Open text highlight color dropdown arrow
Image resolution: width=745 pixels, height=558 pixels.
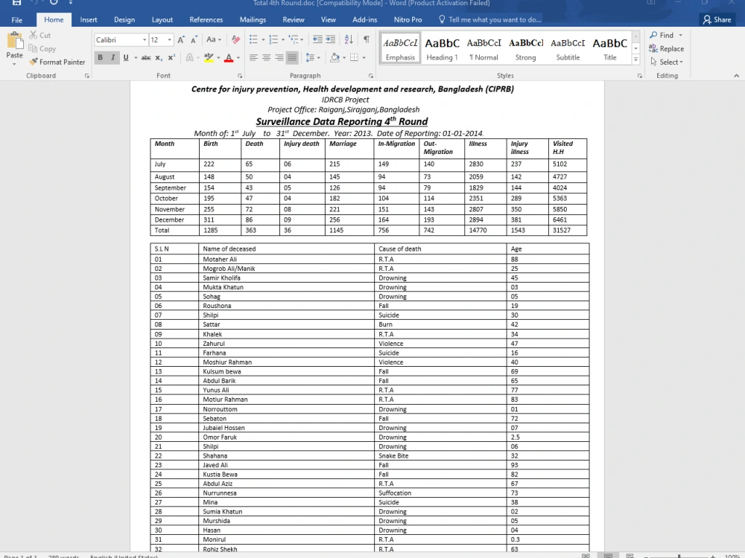tap(218, 58)
